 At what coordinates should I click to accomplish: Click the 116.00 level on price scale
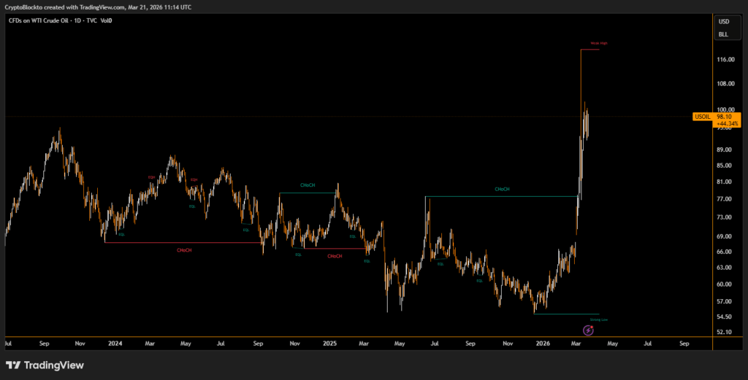coord(725,60)
